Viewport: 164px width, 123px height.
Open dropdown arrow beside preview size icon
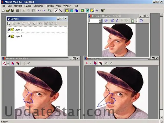click(x=136, y=21)
